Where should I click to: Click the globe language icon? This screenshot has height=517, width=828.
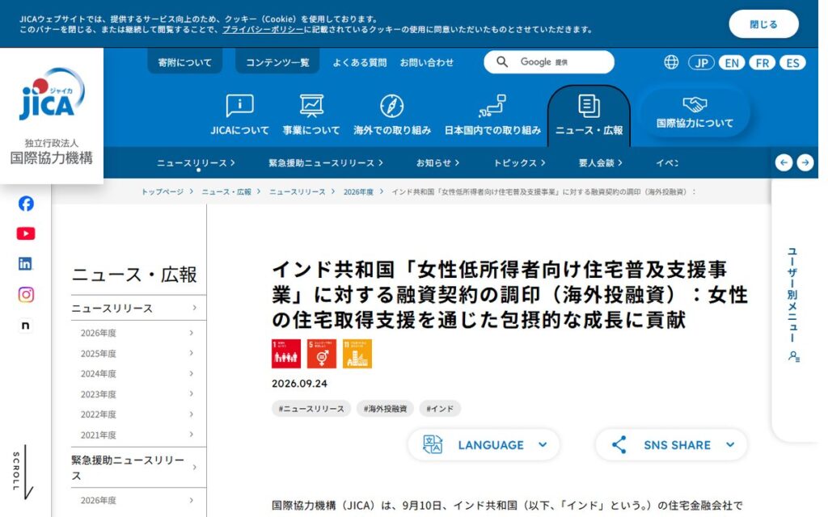(671, 62)
